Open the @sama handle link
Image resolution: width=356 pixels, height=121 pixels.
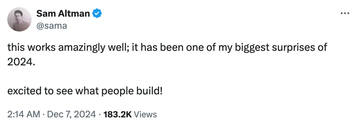coord(51,26)
